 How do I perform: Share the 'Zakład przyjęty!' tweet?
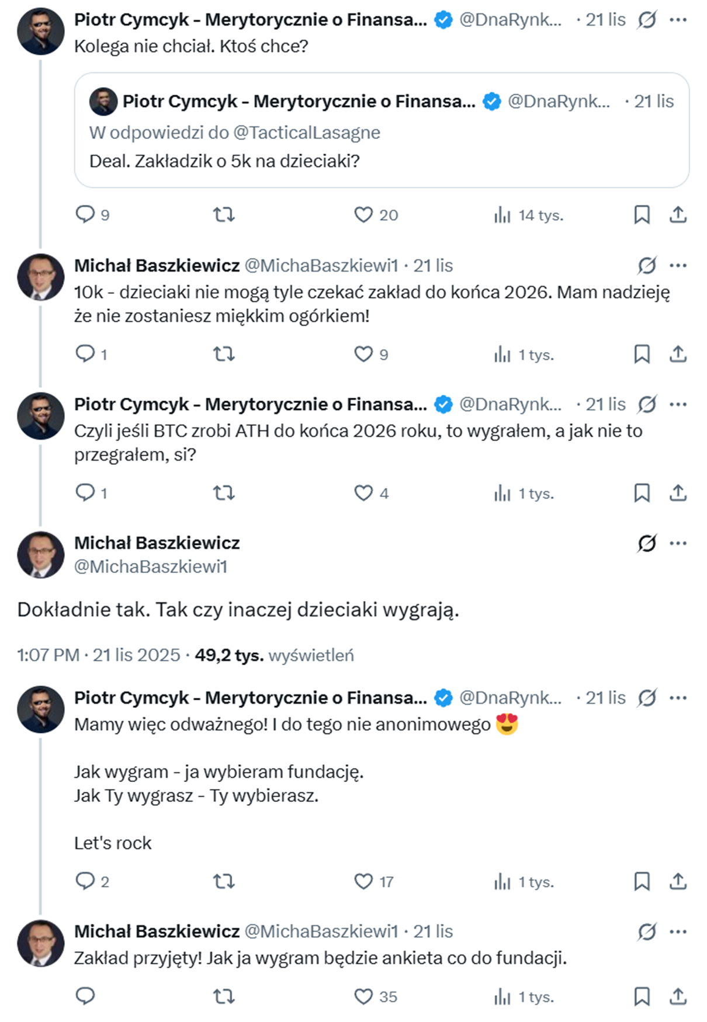[x=678, y=996]
